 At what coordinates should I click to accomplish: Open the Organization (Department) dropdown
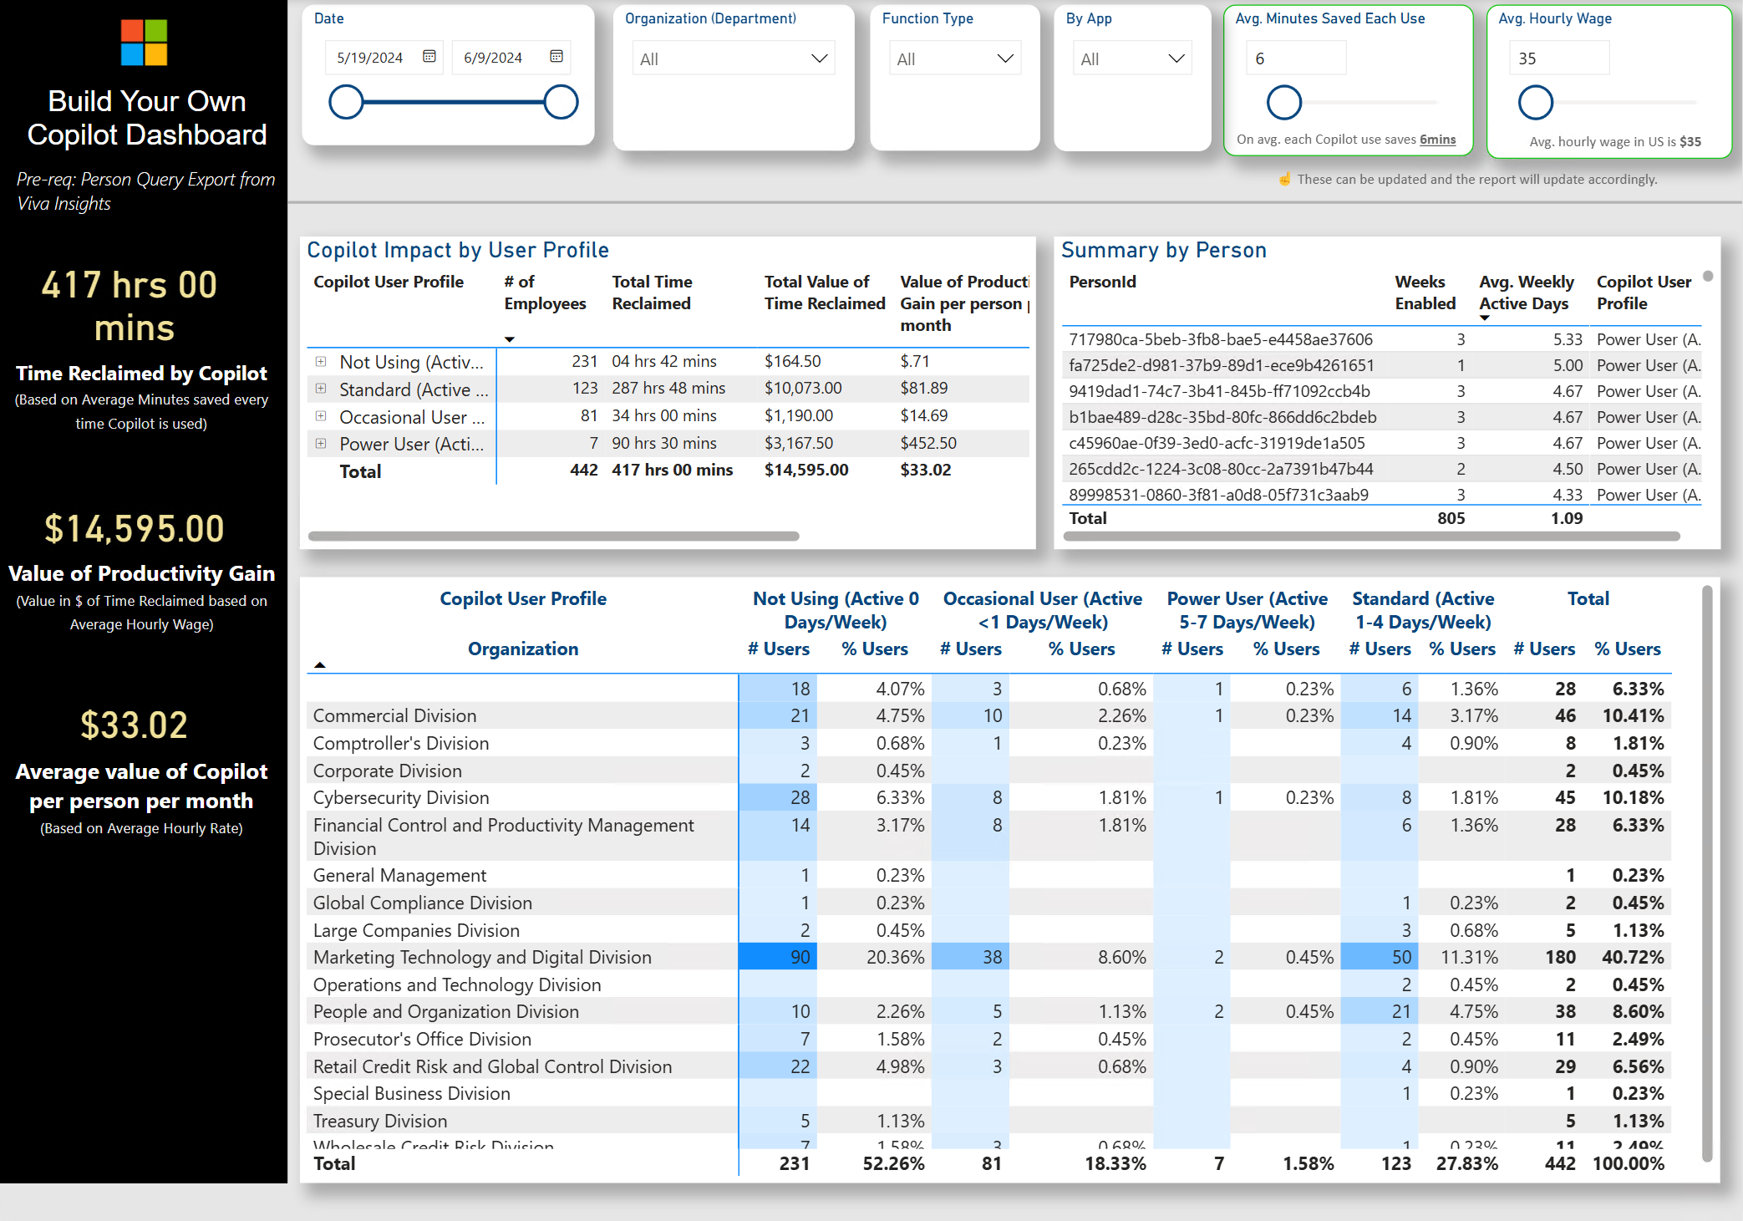[734, 59]
